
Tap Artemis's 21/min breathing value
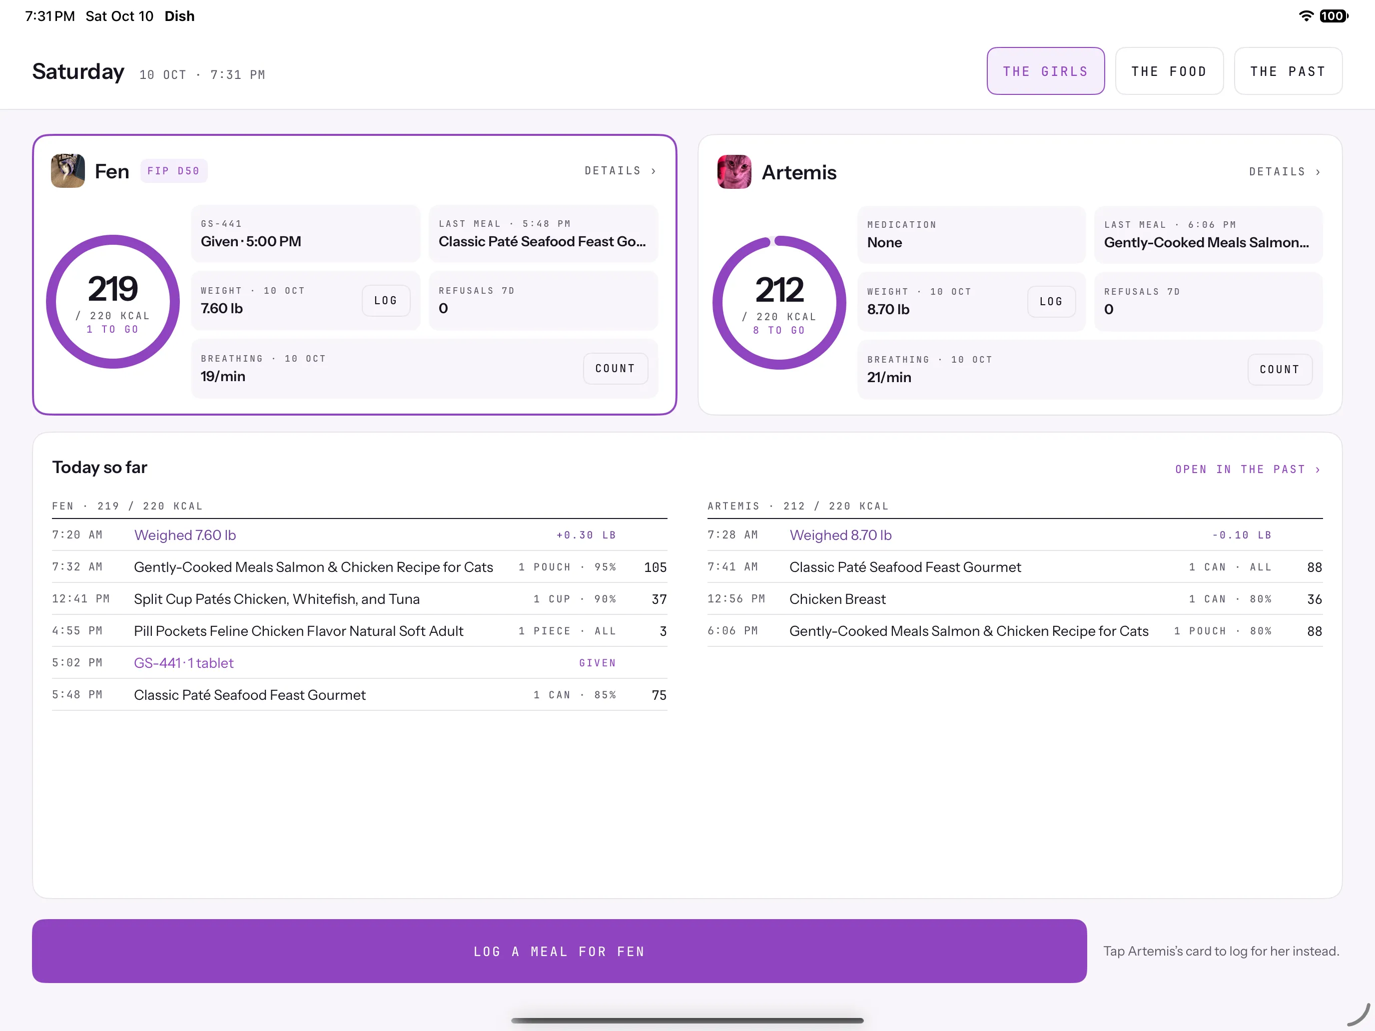pyautogui.click(x=889, y=378)
